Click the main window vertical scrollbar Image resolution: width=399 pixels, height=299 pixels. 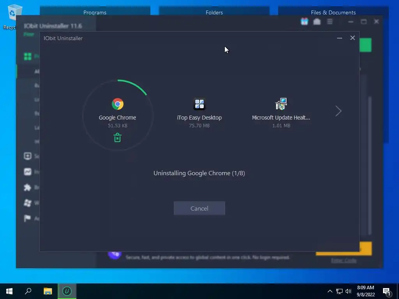click(x=370, y=165)
